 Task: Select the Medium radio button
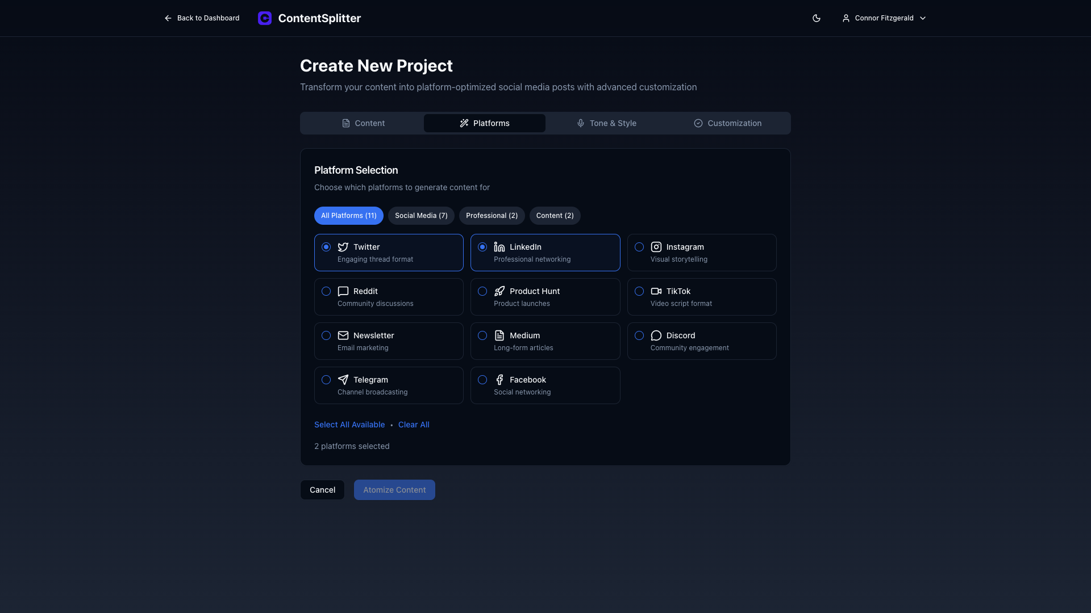click(x=482, y=335)
